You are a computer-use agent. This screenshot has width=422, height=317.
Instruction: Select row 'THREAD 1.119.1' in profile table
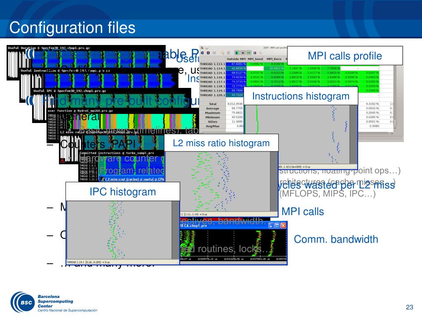(x=212, y=90)
